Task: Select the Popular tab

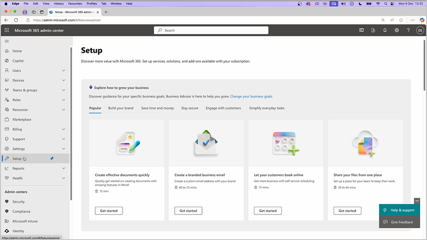Action: (x=95, y=108)
